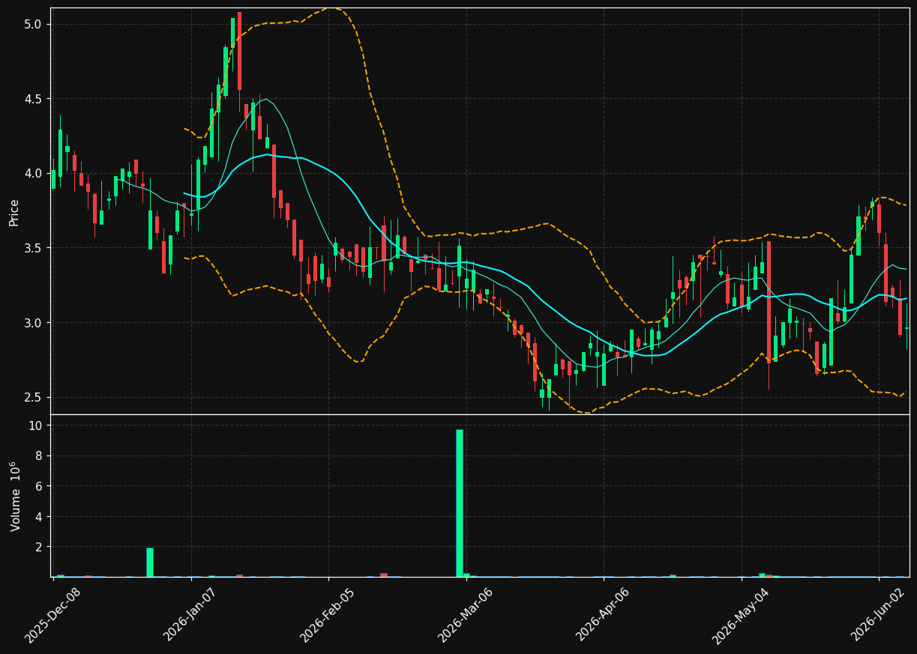Click the 2026-Apr-06 date label

coord(604,615)
